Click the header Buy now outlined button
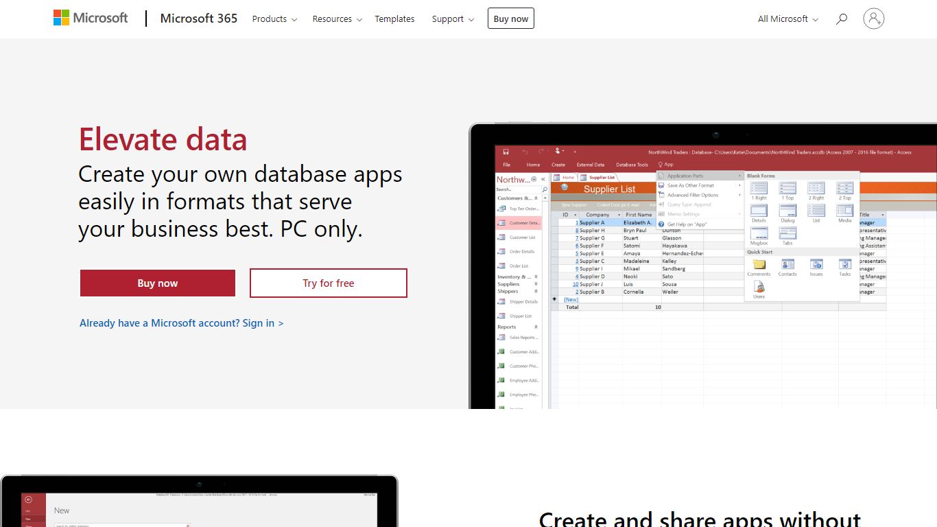The width and height of the screenshot is (937, 527). click(511, 19)
